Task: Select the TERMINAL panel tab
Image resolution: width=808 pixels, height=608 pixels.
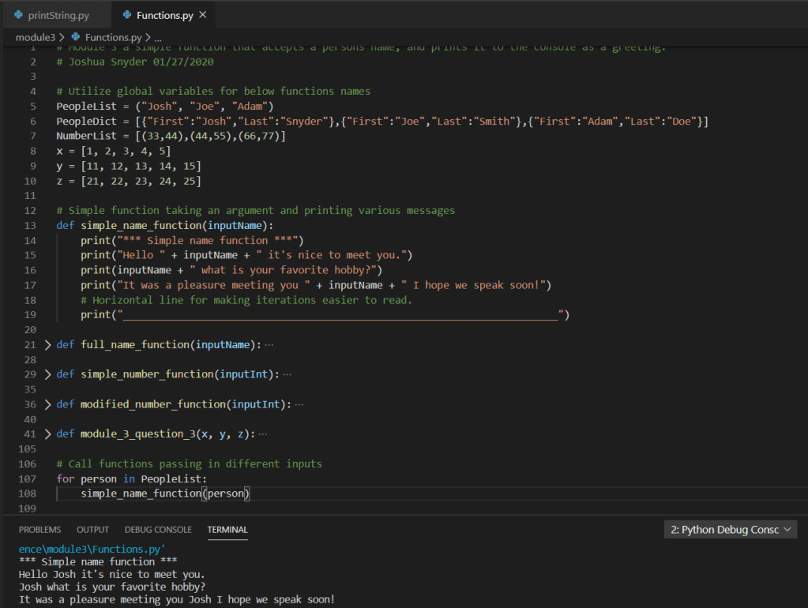Action: click(x=227, y=530)
